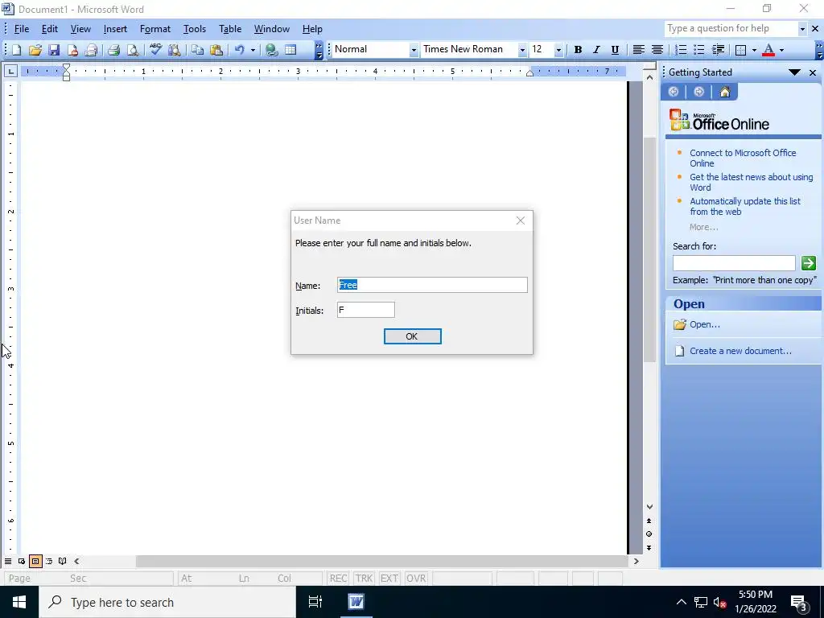824x618 pixels.
Task: Expand Standard toolbar options chevron
Action: (x=319, y=51)
